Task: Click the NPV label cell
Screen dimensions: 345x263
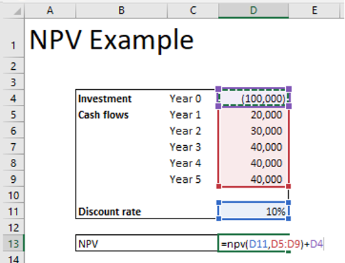Action: click(88, 244)
